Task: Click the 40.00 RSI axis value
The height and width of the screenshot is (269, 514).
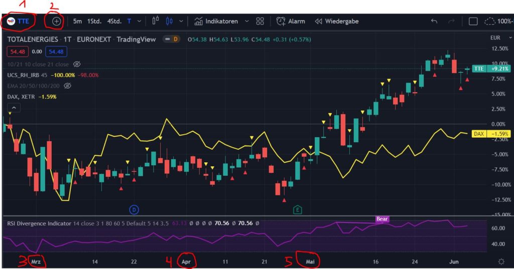Action: pos(498,244)
